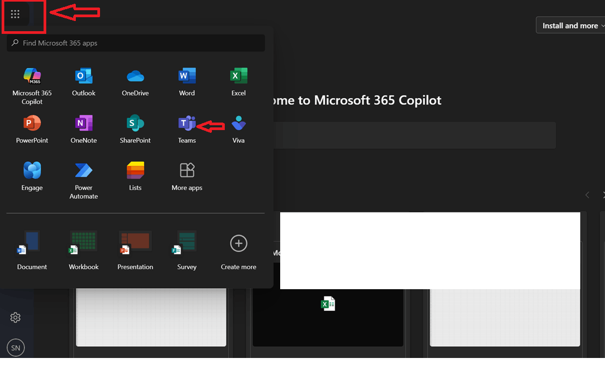The width and height of the screenshot is (605, 387).
Task: Open Viva app
Action: (x=238, y=129)
